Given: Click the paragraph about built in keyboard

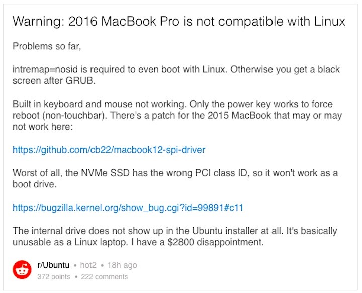Looking at the screenshot, I should (177, 116).
